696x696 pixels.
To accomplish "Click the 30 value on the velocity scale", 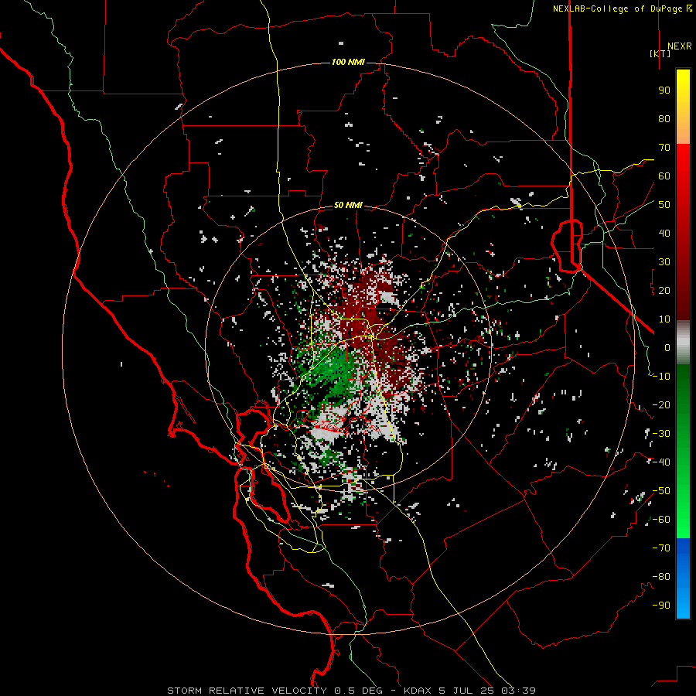I will [x=664, y=262].
